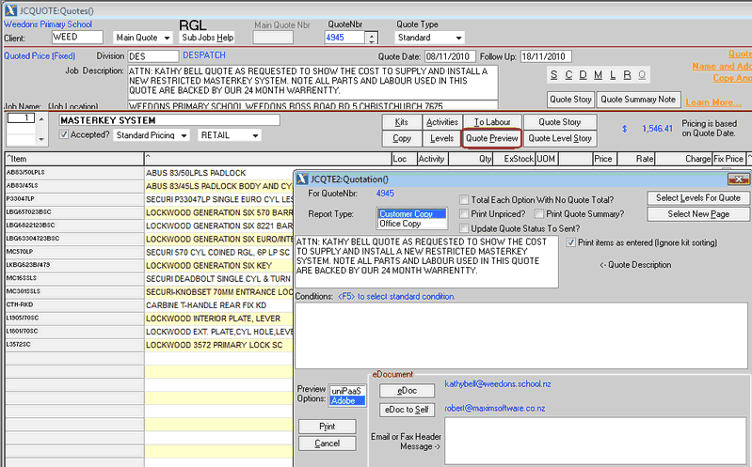Viewport: 752px width, 467px height.
Task: Click the Print button
Action: pyautogui.click(x=328, y=427)
